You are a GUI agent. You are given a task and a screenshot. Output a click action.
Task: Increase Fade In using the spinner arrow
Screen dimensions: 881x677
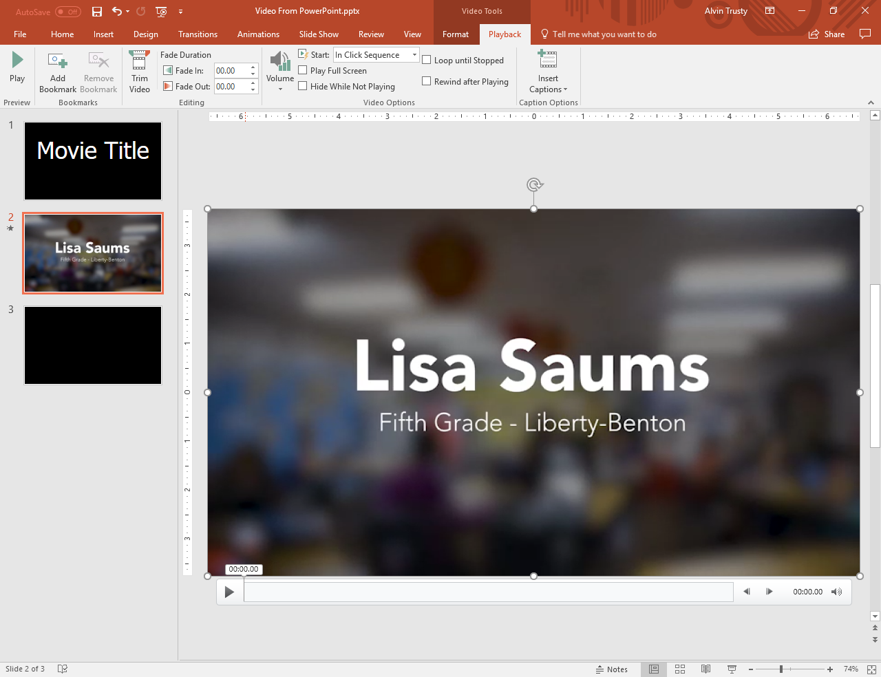[253, 67]
